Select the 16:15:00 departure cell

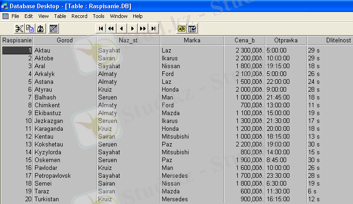[x=286, y=199]
